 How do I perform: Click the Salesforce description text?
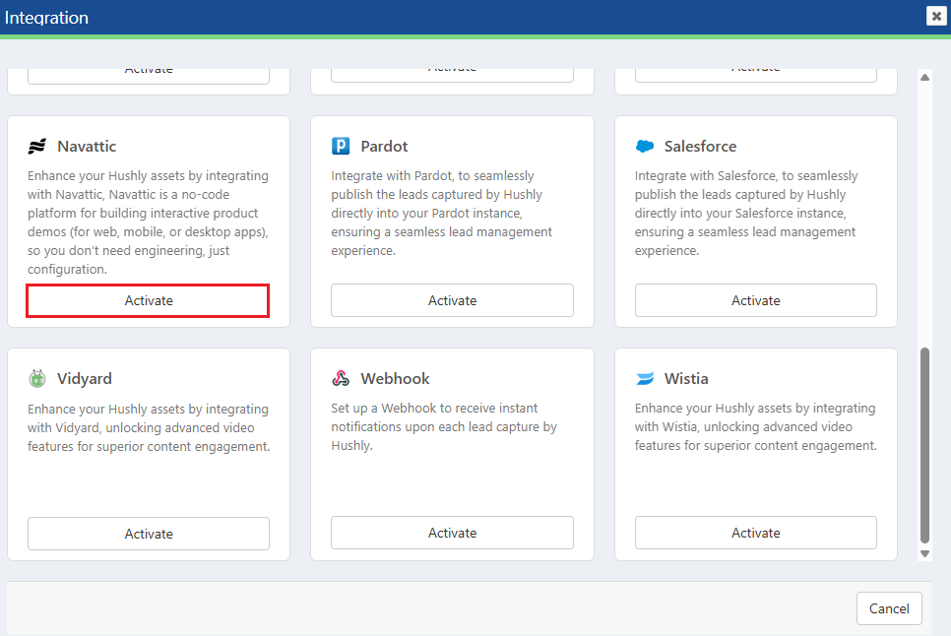(x=746, y=213)
